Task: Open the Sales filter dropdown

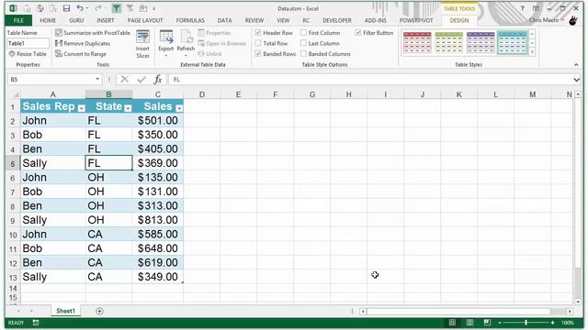Action: pyautogui.click(x=179, y=108)
